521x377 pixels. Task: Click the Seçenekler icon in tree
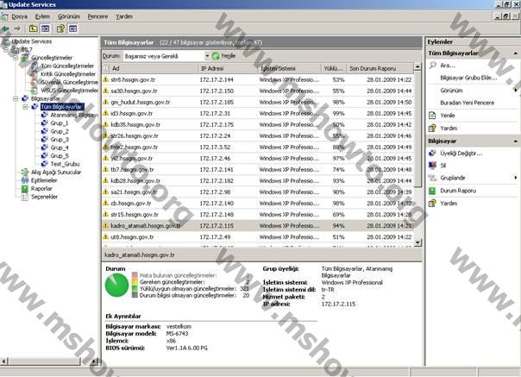coord(25,197)
